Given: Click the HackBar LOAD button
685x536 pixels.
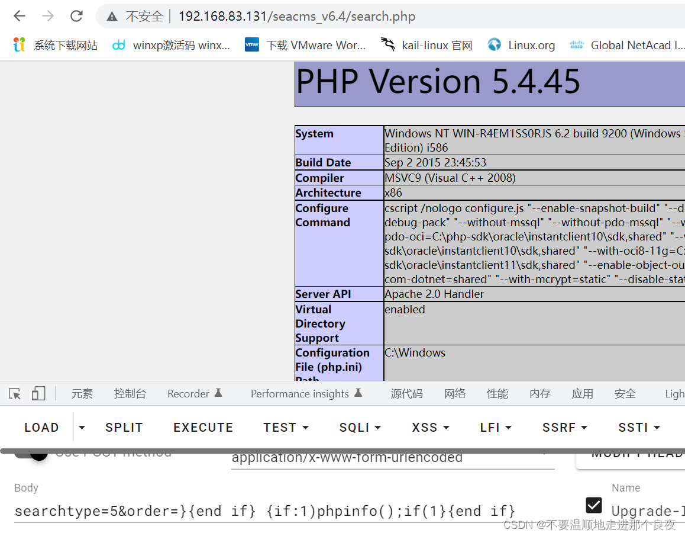Looking at the screenshot, I should [x=41, y=428].
